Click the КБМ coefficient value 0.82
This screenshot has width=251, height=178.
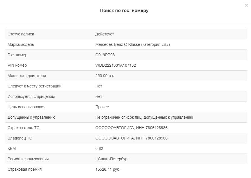(x=99, y=148)
